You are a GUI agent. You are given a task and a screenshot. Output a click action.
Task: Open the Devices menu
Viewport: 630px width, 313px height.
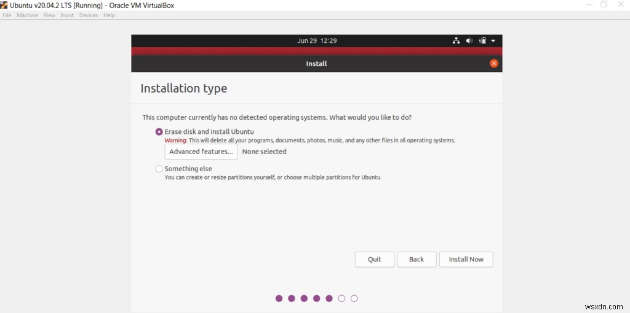tap(89, 15)
